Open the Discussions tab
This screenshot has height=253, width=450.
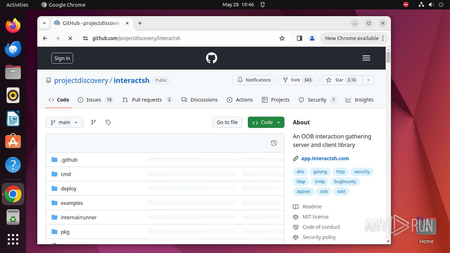199,100
